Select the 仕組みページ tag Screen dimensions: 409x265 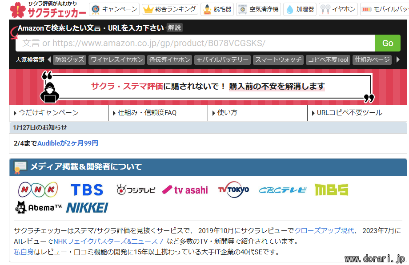tap(372, 59)
